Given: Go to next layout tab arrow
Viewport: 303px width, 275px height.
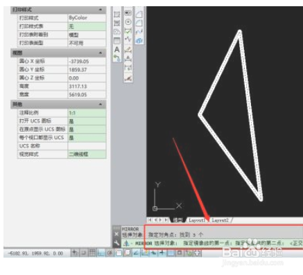Looking at the screenshot, I should pos(160,220).
